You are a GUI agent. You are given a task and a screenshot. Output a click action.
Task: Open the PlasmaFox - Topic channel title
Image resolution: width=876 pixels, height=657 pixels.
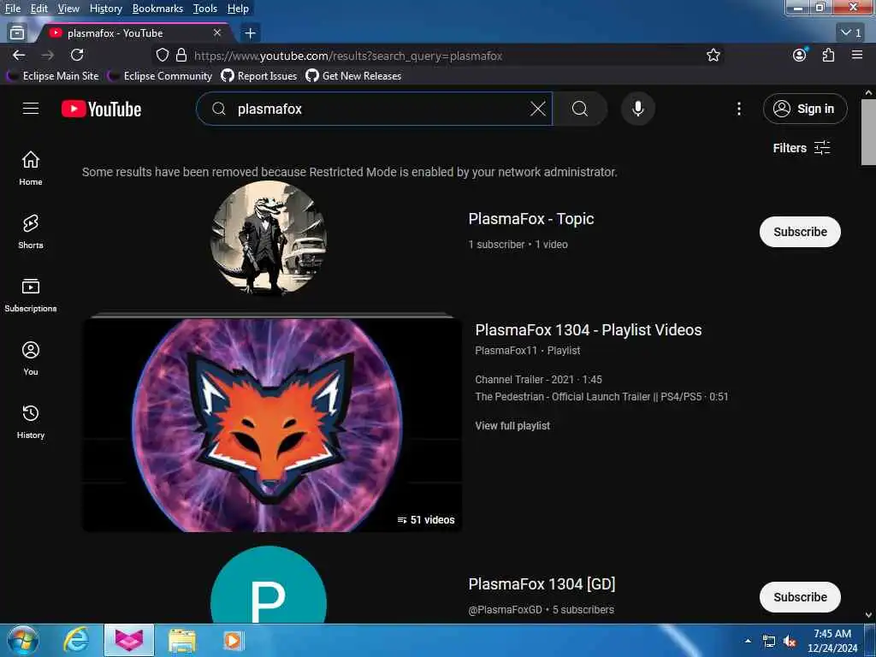(530, 219)
